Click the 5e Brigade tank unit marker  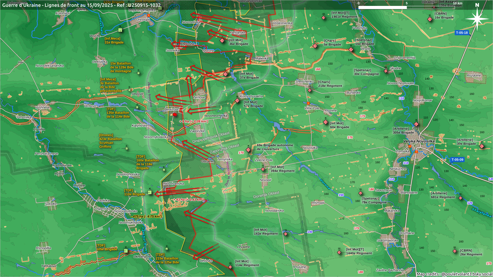pos(315,46)
